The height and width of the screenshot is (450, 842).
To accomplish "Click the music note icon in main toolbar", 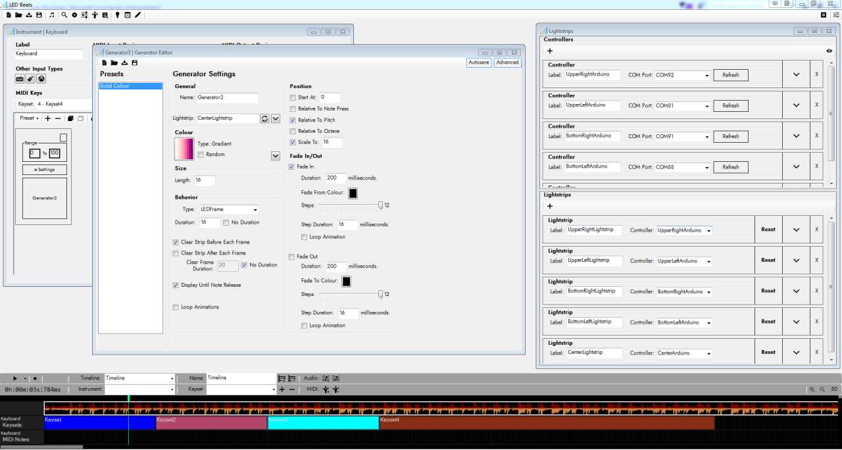I will point(52,14).
